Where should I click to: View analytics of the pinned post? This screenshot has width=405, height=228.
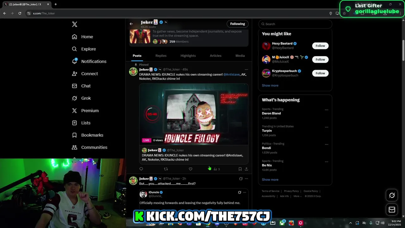click(216, 169)
